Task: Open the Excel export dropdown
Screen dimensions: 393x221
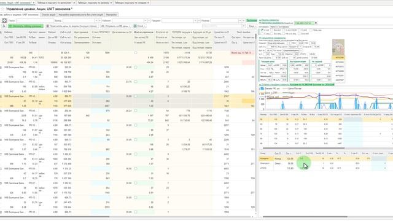Action: (x=139, y=26)
